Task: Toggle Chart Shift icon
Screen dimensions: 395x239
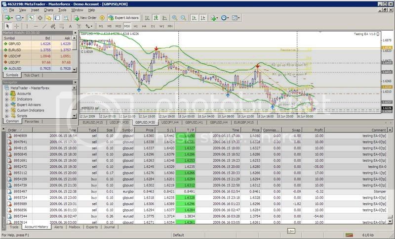Action: [203, 18]
